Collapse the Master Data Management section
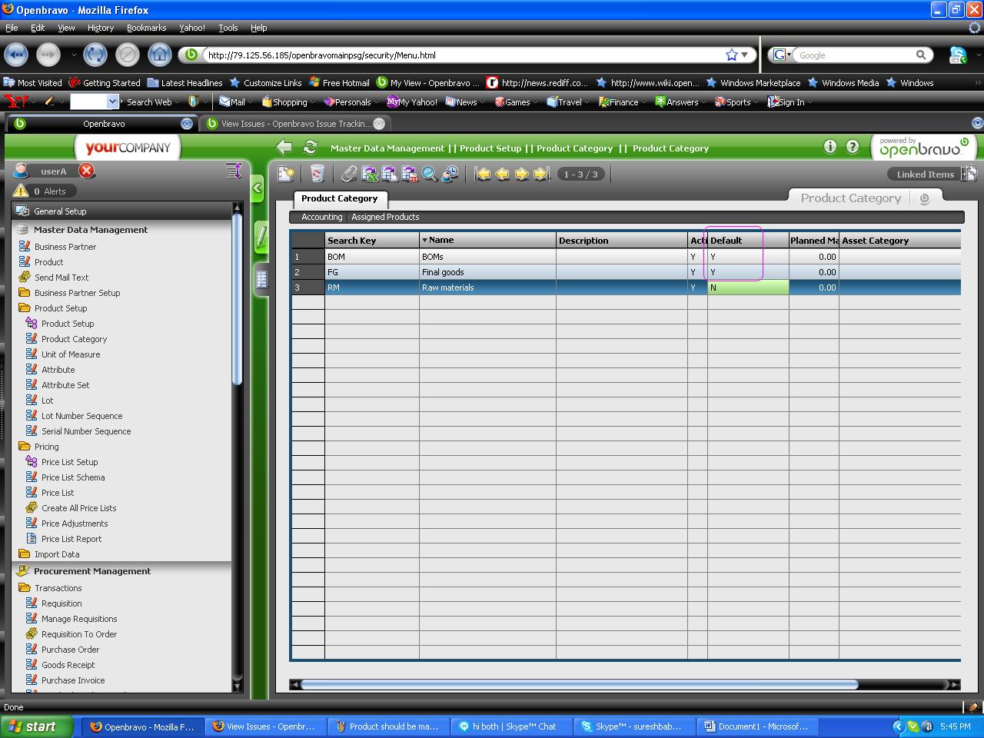The image size is (984, 738). tap(121, 229)
